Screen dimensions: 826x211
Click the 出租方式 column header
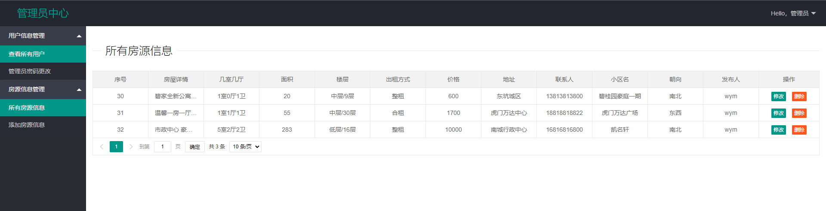[398, 79]
